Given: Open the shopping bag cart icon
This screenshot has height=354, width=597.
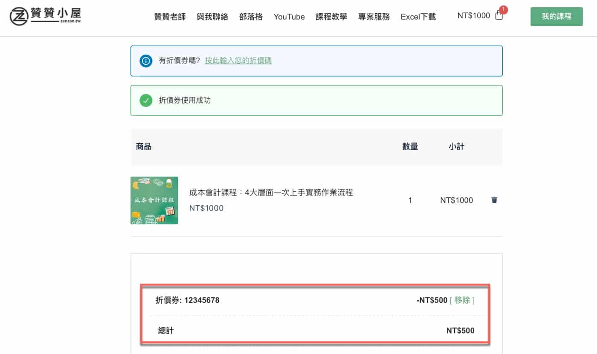Looking at the screenshot, I should [x=499, y=16].
